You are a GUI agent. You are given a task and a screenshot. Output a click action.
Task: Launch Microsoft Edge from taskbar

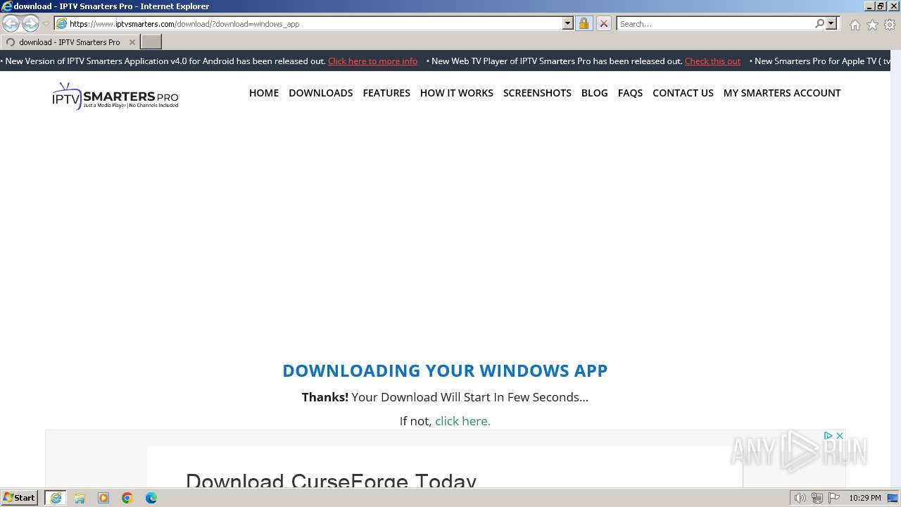pyautogui.click(x=151, y=498)
